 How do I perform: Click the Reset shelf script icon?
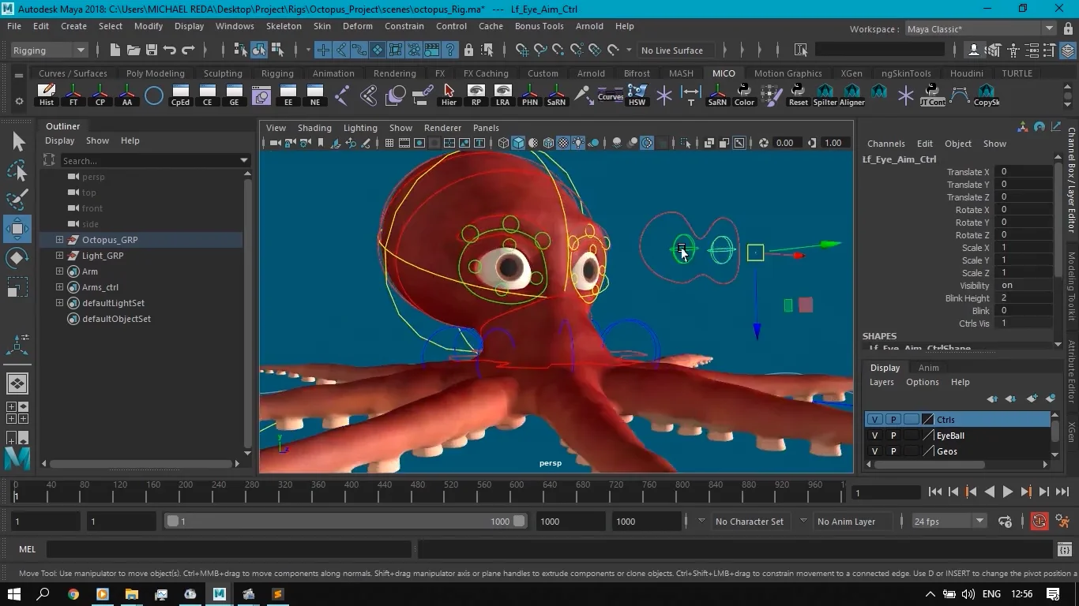(798, 95)
